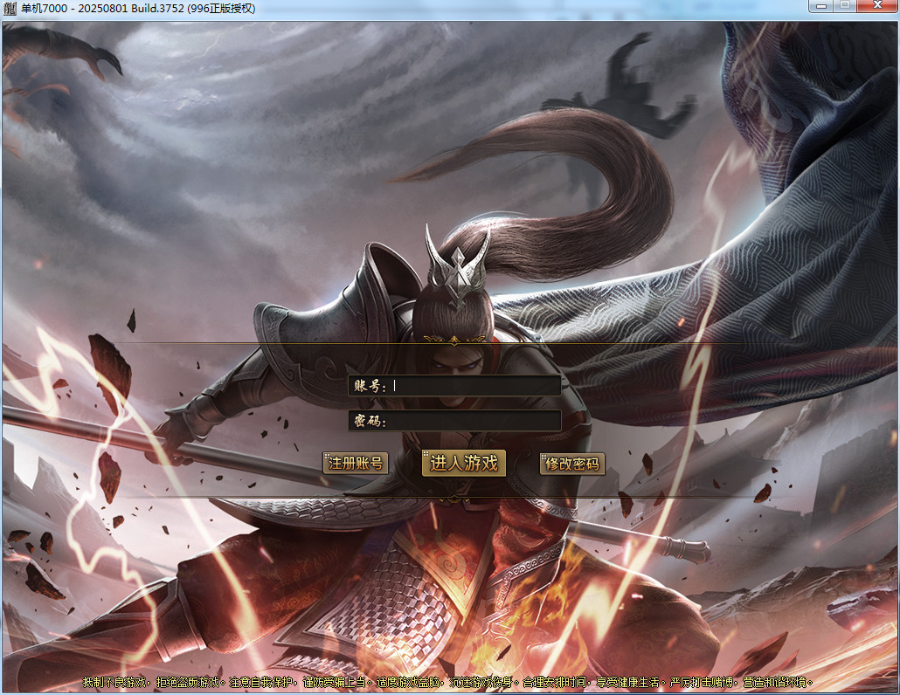Click the dragon app icon in title bar
Screen dimensions: 900x695
click(x=10, y=8)
